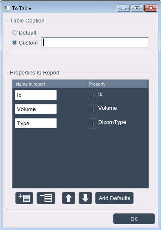The width and height of the screenshot is (161, 230).
Task: Click the Add Defaults button
Action: click(114, 198)
